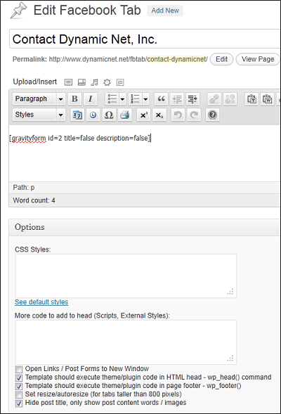
Task: Click the View Page button
Action: coord(258,59)
